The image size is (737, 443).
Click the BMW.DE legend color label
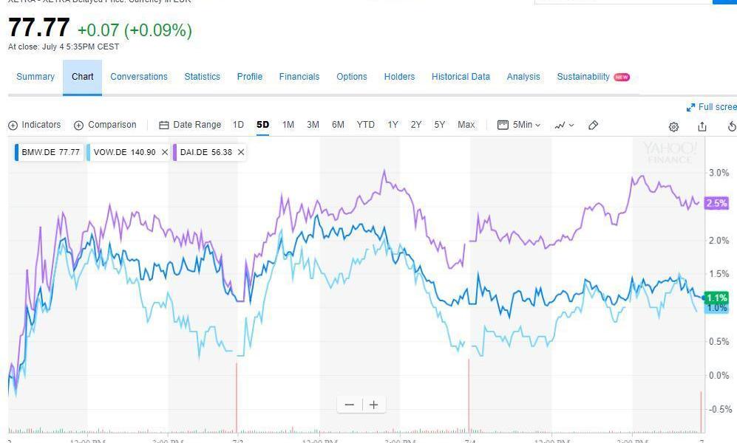[x=17, y=152]
